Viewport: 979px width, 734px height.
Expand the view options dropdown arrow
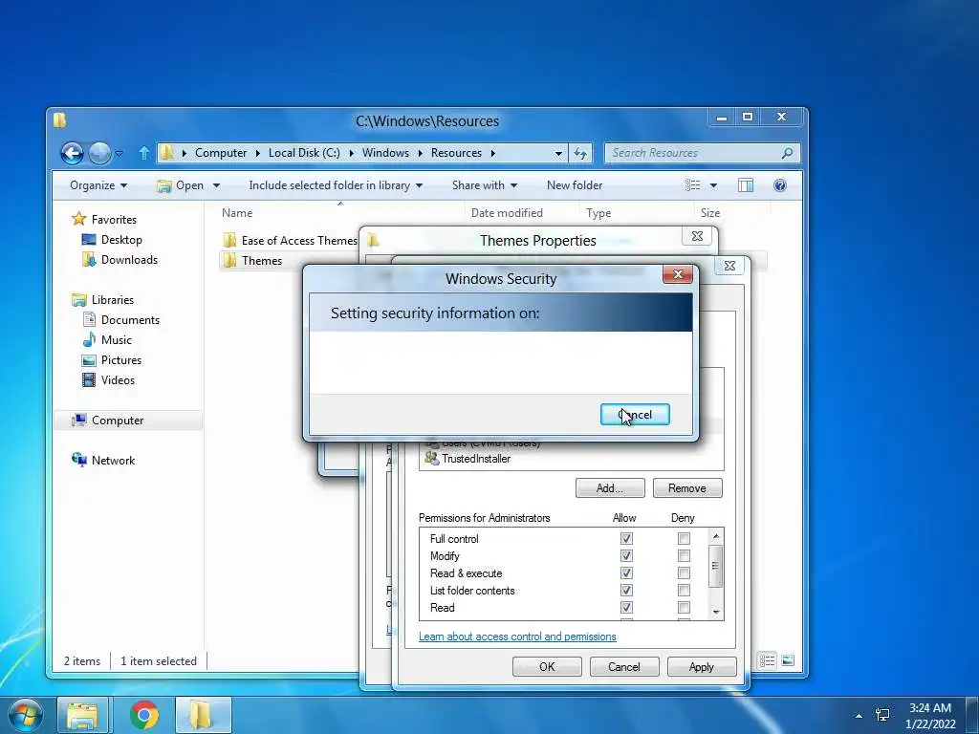click(713, 185)
